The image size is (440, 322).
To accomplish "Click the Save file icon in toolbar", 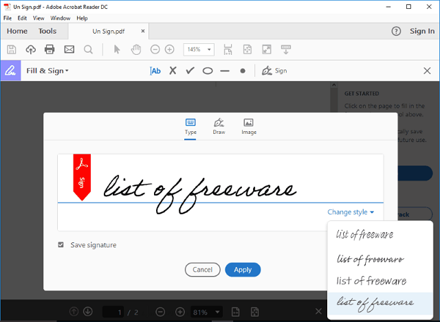I will (12, 49).
